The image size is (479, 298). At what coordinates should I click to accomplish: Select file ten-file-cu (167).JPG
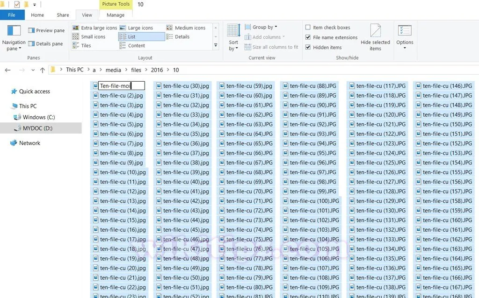point(443,287)
